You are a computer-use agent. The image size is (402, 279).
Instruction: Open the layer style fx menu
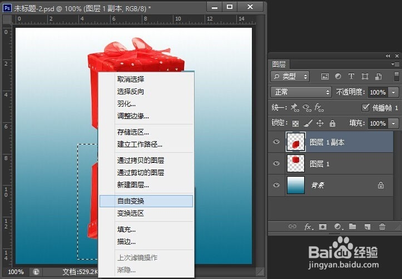309,227
